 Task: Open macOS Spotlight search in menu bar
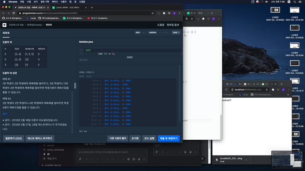coord(295,2)
